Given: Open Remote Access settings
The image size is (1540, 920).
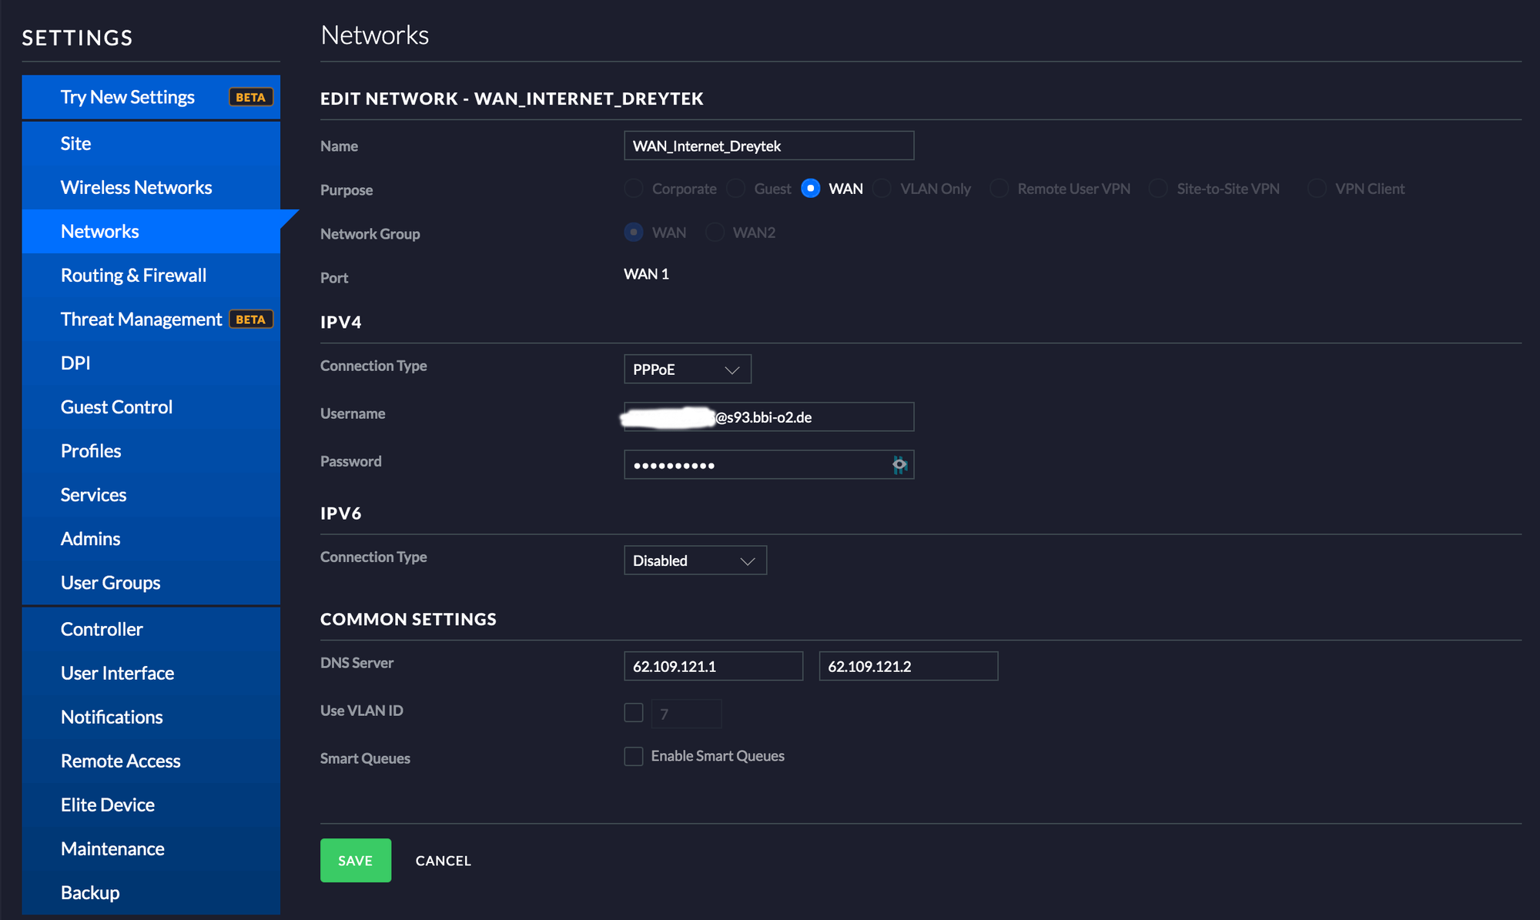Looking at the screenshot, I should pyautogui.click(x=121, y=761).
